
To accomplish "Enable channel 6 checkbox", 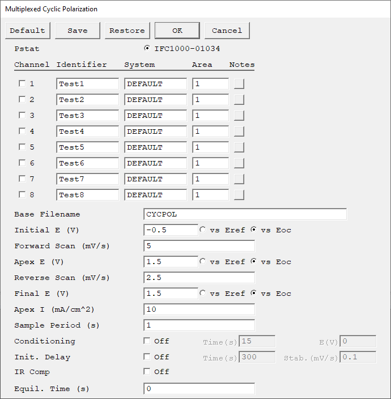I will click(x=23, y=163).
